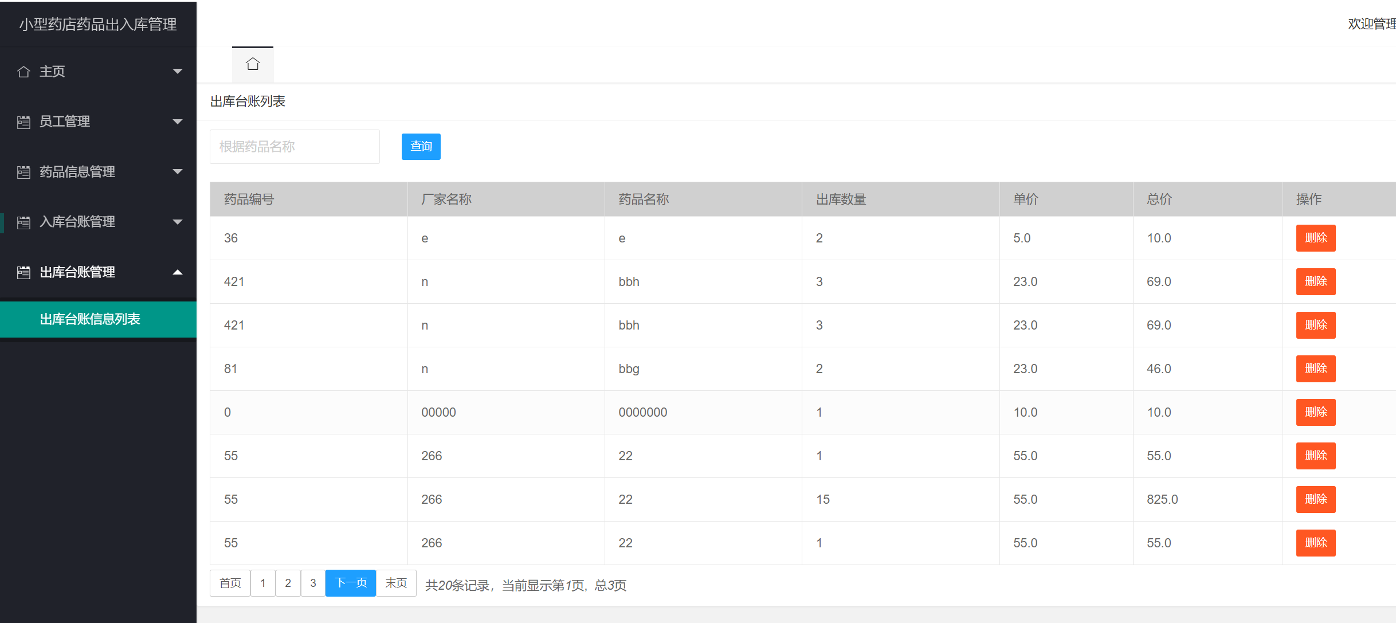Jump to page 3 in pagination

pyautogui.click(x=313, y=583)
